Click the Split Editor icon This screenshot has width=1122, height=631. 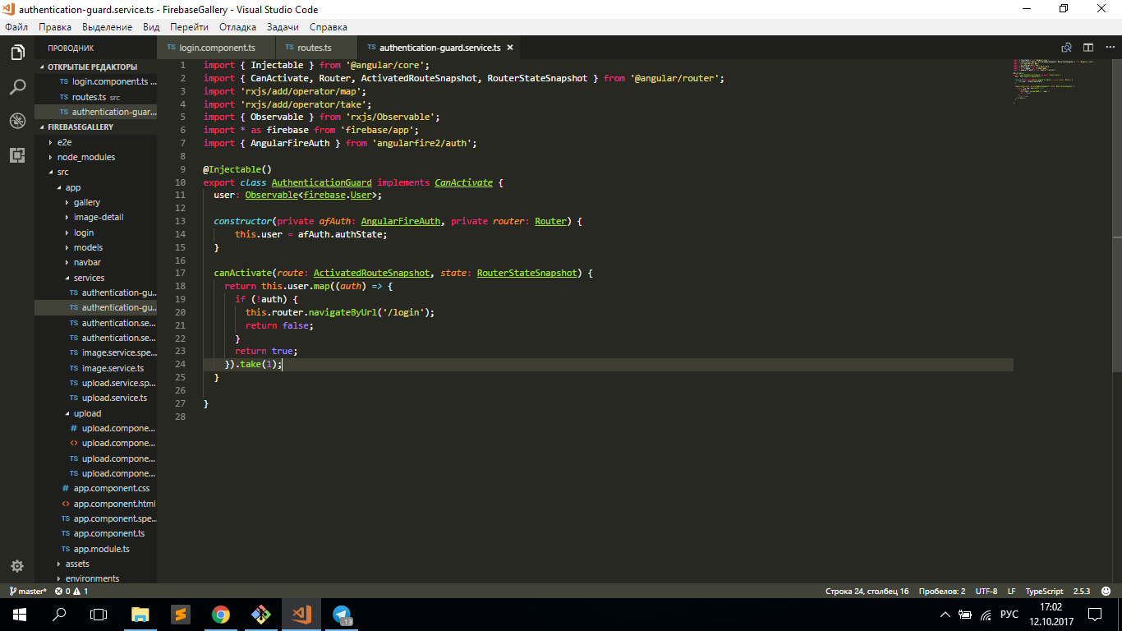click(1088, 48)
